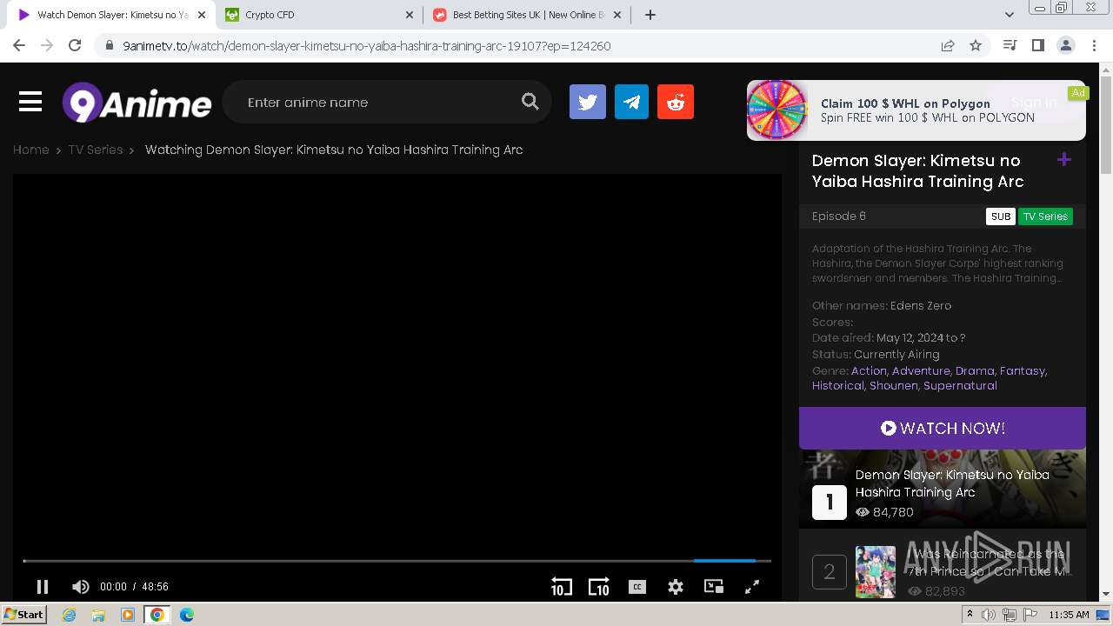Screen dimensions: 1113x626
Task: Bookmark this page with the star
Action: [x=976, y=45]
